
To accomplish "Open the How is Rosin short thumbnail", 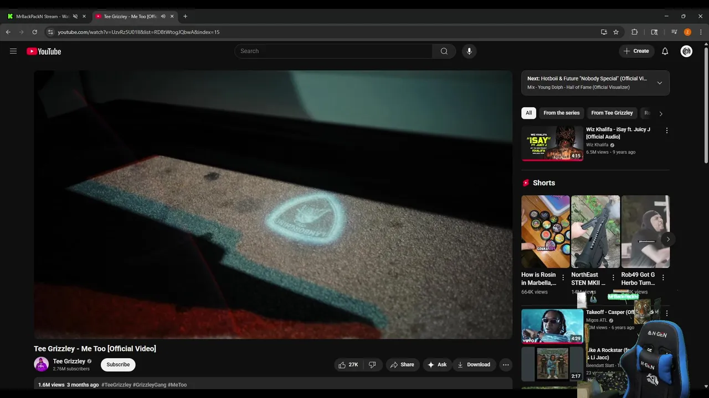I will [546, 232].
